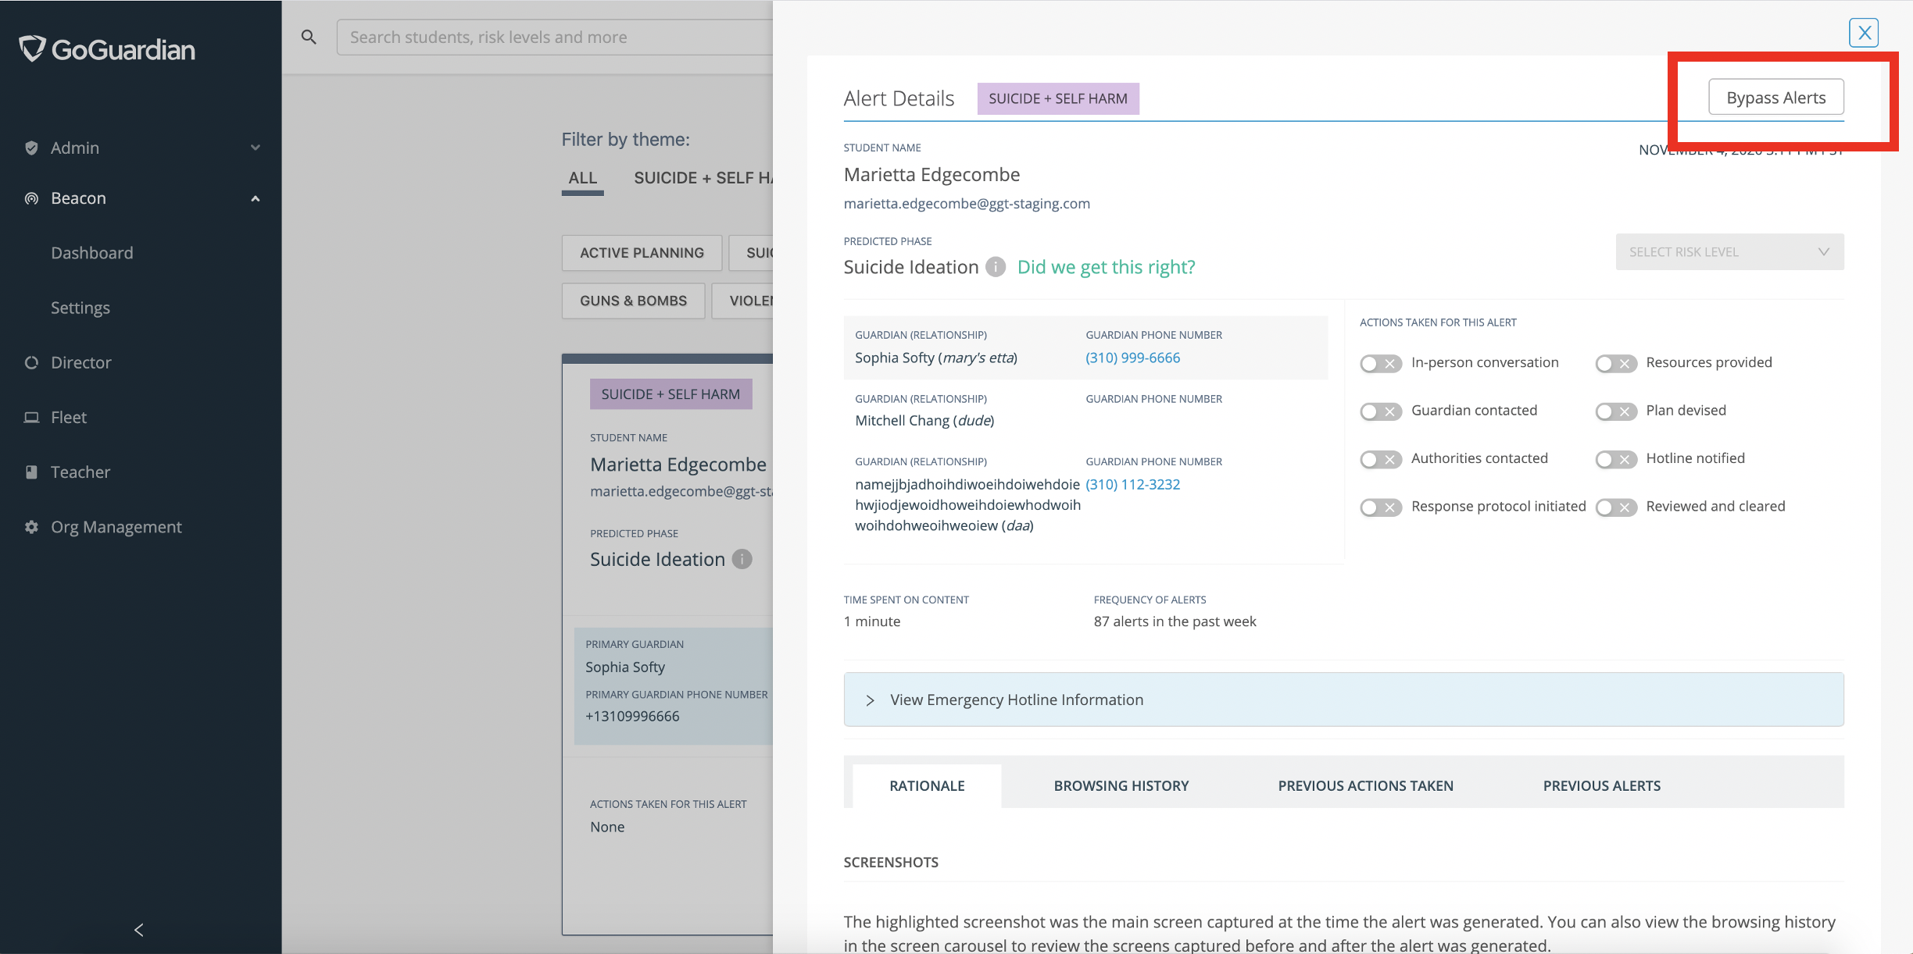Toggle In-person conversation on

point(1381,364)
